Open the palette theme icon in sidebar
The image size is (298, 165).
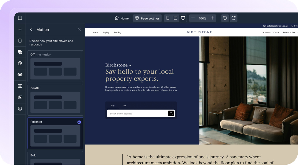point(20,63)
